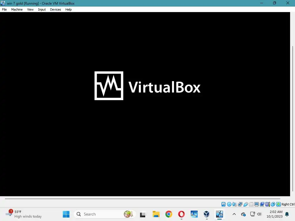Close the VirtualBox VM window
Viewport: 295px width, 221px height.
point(288,3)
